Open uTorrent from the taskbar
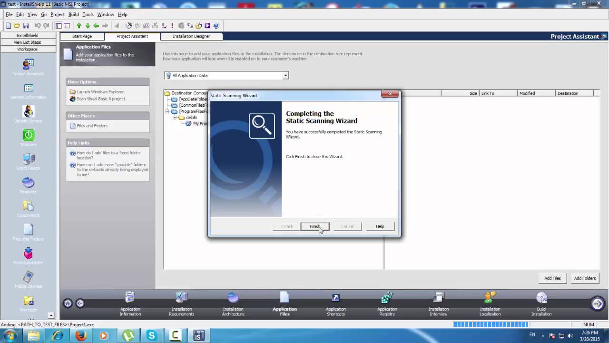 (128, 335)
